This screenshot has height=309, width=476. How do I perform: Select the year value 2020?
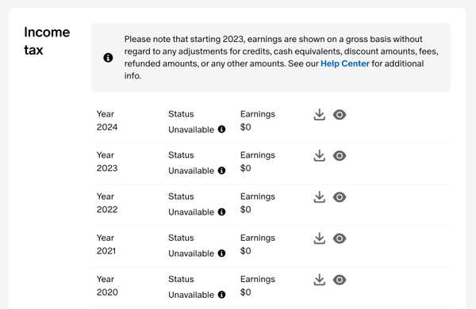107,292
